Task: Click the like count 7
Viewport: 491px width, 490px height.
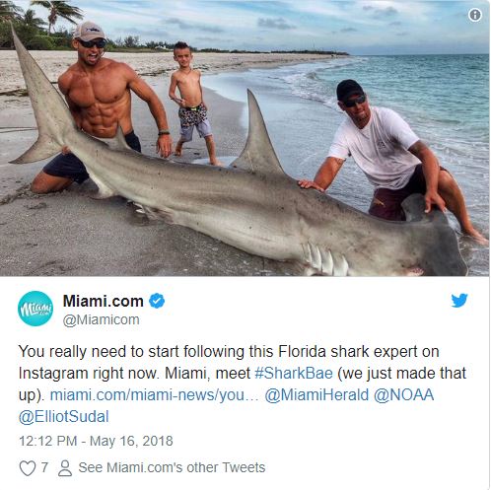Action: coord(44,467)
